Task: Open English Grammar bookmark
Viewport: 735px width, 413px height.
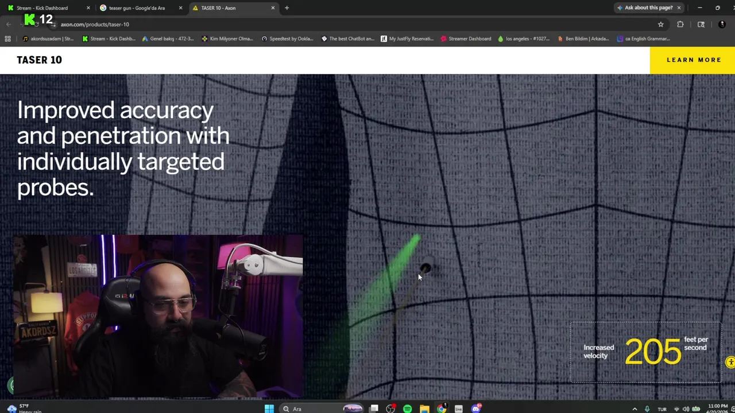Action: pyautogui.click(x=643, y=38)
